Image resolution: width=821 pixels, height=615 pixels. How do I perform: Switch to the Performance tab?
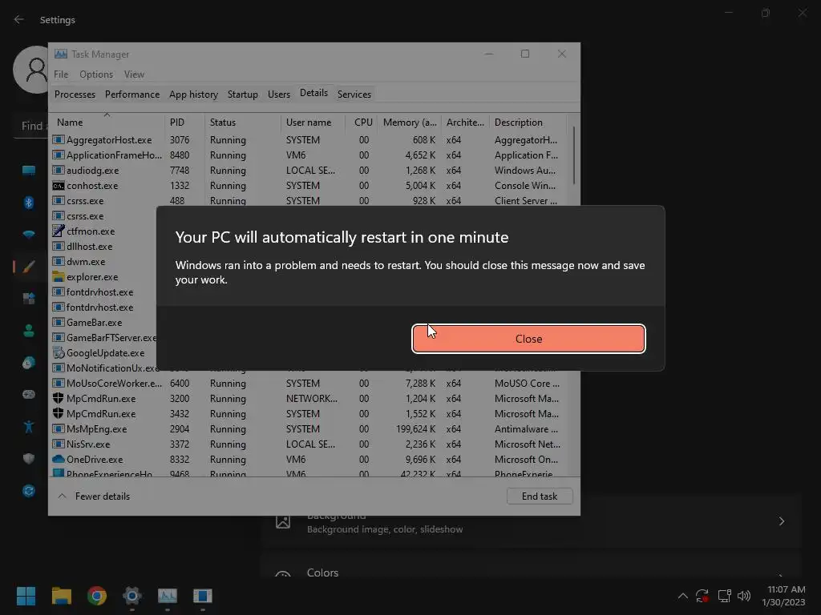132,94
